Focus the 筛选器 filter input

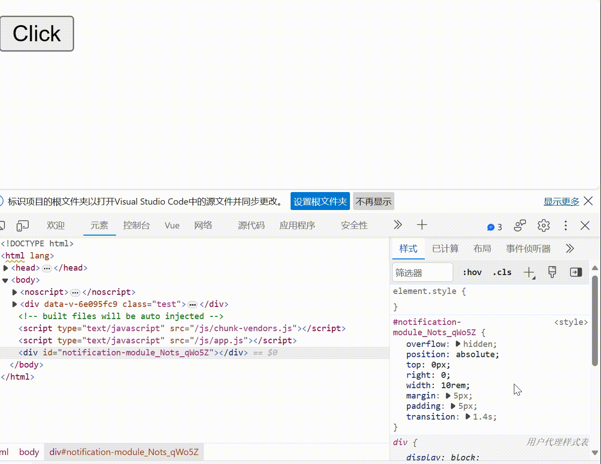423,272
